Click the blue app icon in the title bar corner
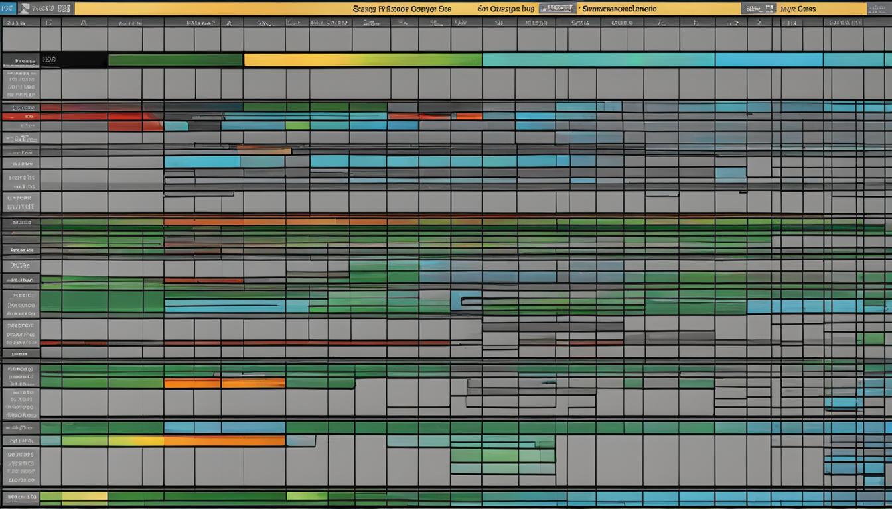Viewport: 892px width, 509px height. click(7, 9)
